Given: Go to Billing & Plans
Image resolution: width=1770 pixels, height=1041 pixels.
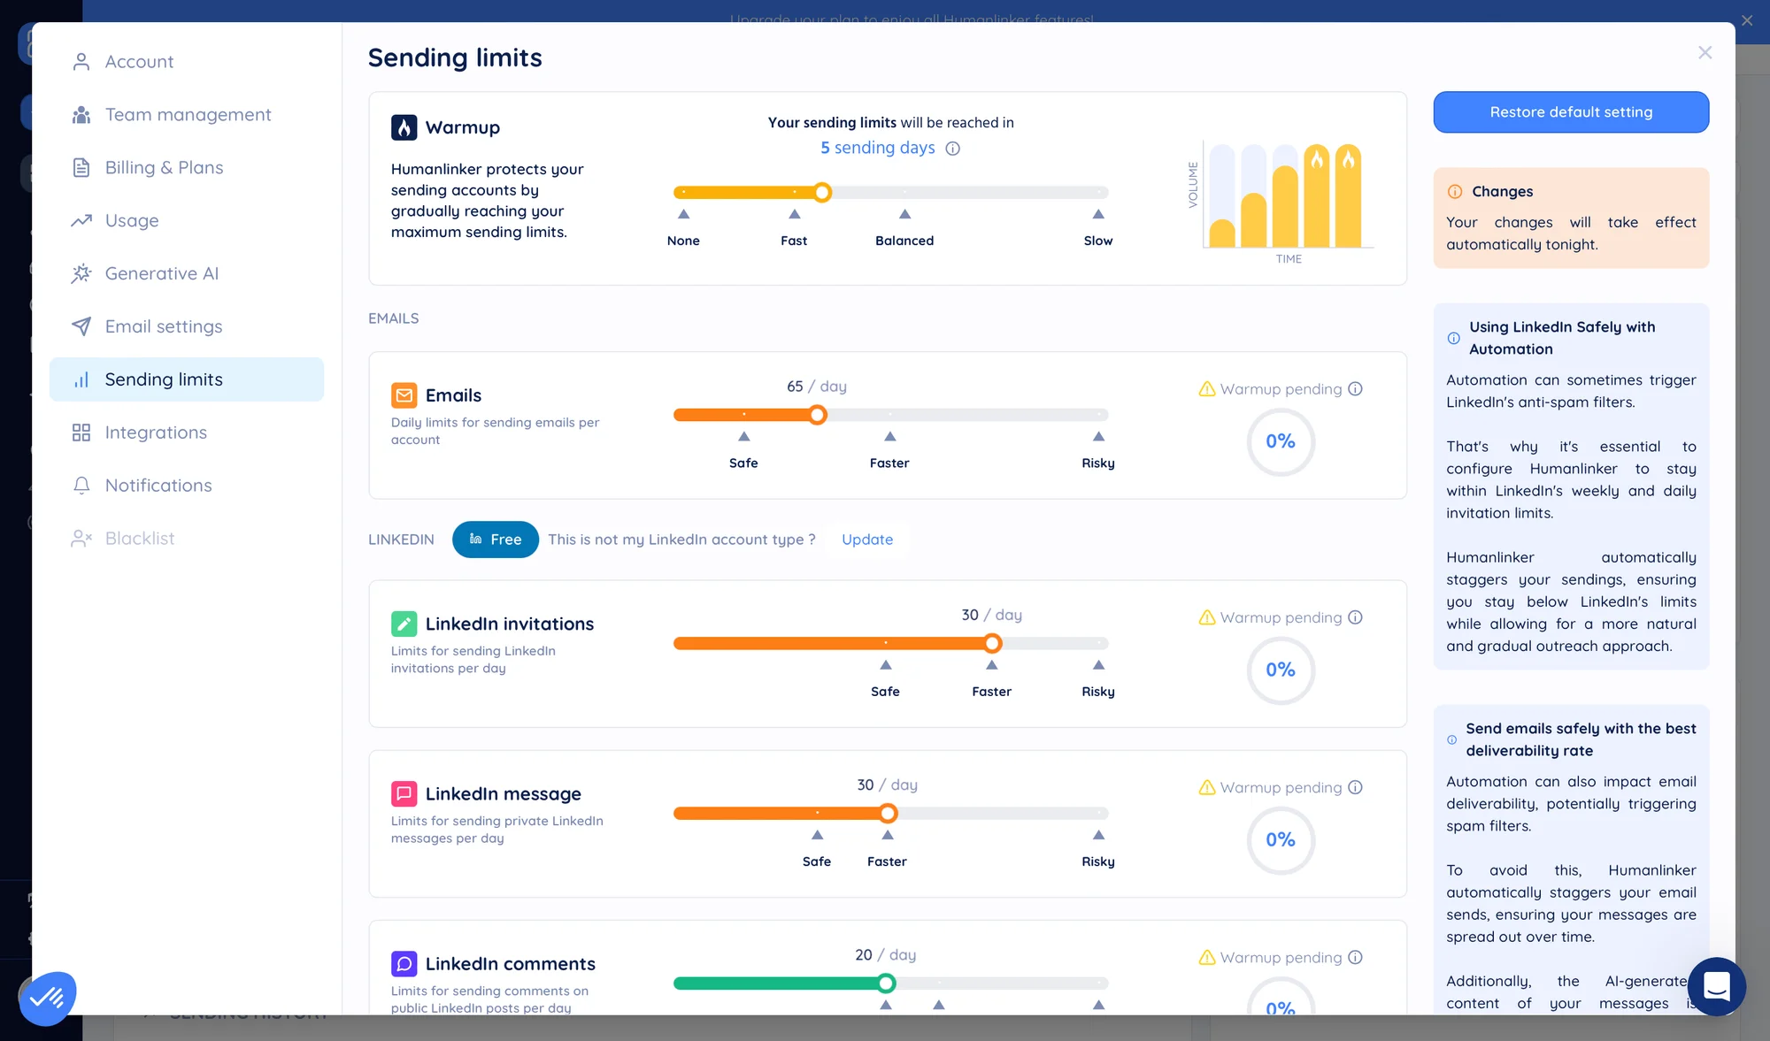Looking at the screenshot, I should tap(187, 168).
